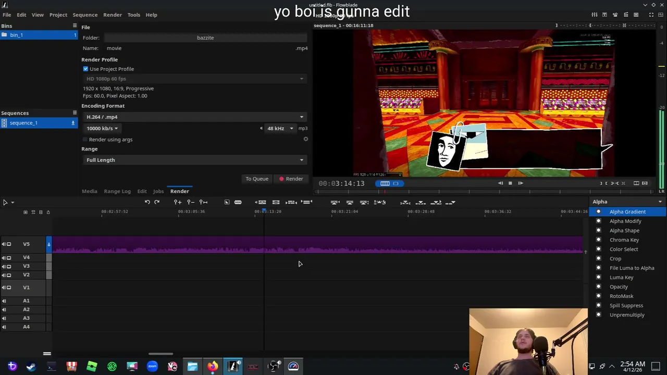667x375 pixels.
Task: Switch to the Range Log tab
Action: tap(117, 192)
